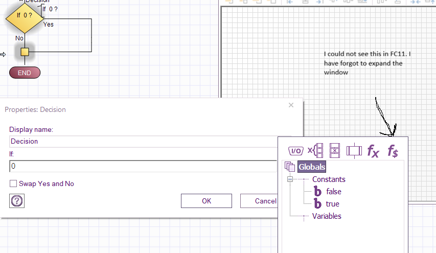The image size is (436, 253).
Task: Click the Display name text field
Action: pyautogui.click(x=143, y=142)
